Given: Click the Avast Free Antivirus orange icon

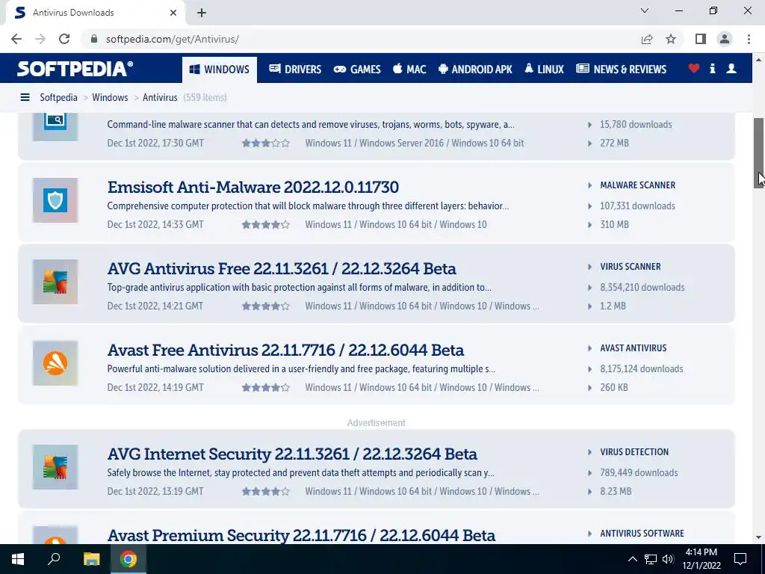Looking at the screenshot, I should pyautogui.click(x=55, y=363).
